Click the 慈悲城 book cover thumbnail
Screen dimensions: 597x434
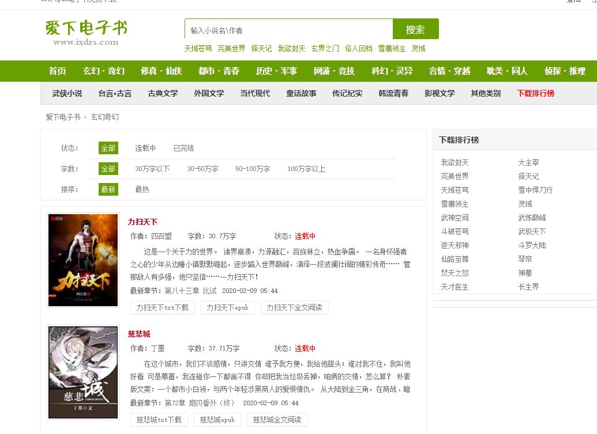83,372
